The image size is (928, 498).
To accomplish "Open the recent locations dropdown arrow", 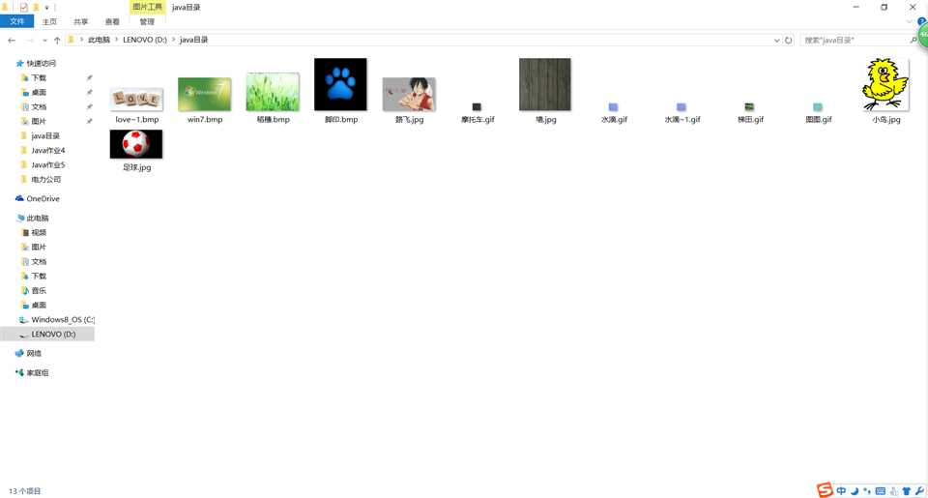I will (x=44, y=41).
